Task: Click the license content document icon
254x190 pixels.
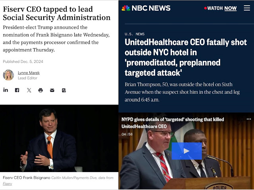Action: coord(64,90)
